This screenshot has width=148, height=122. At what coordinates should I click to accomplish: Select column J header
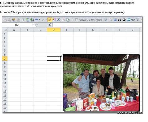133,30
